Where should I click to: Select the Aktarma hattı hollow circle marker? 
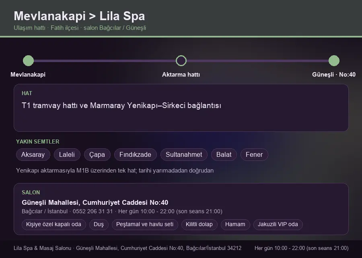point(181,60)
